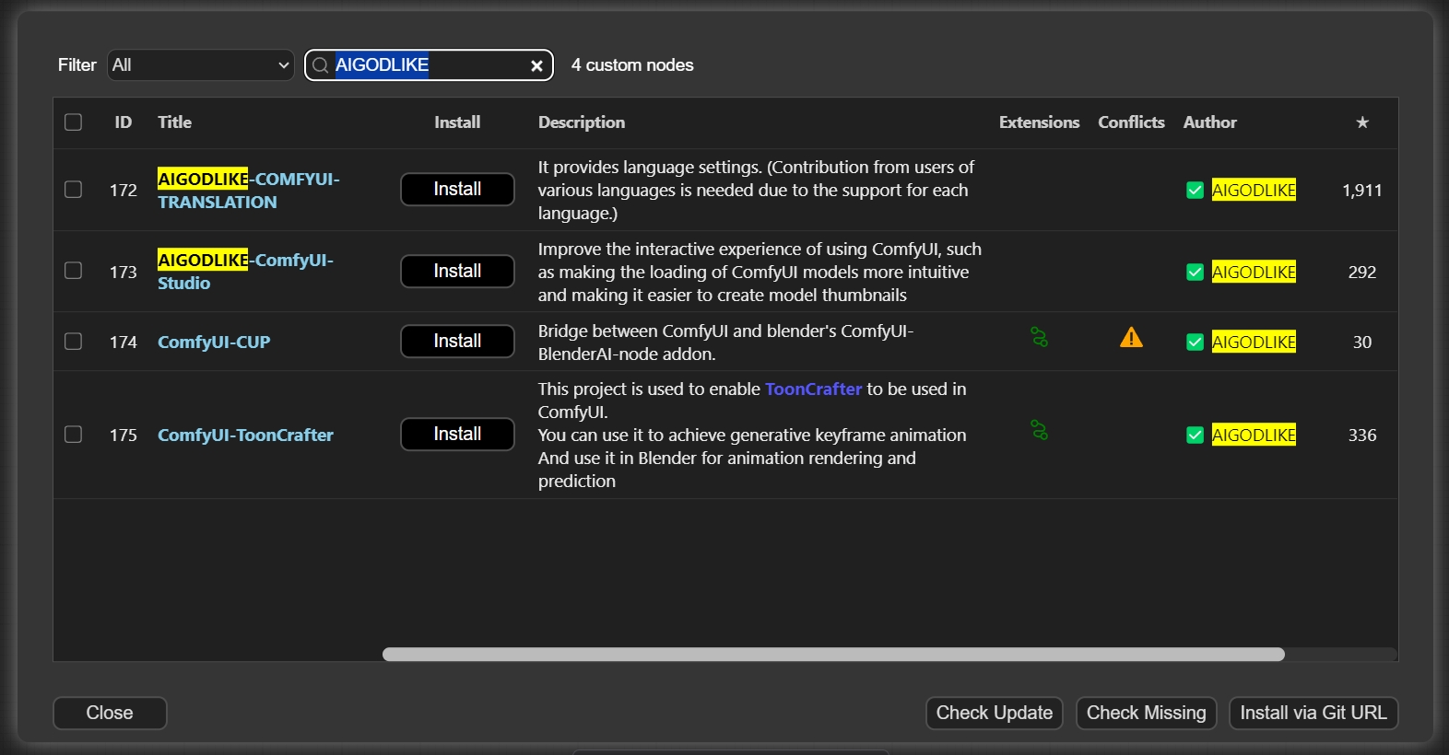
Task: Click the star count 1,911
Action: click(1362, 191)
